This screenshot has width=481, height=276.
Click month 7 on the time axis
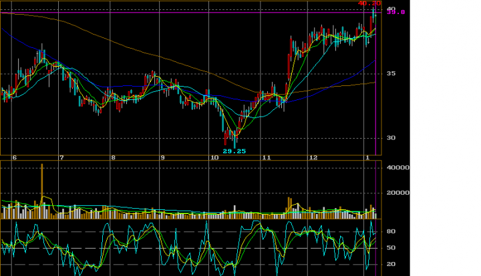[61, 157]
